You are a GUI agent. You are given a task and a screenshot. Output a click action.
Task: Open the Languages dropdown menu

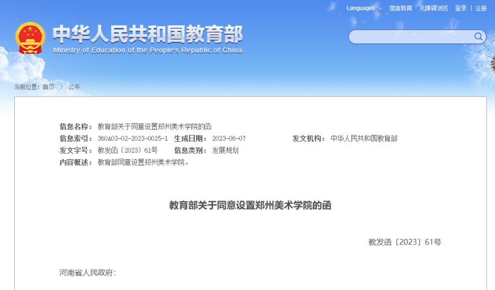pyautogui.click(x=361, y=8)
